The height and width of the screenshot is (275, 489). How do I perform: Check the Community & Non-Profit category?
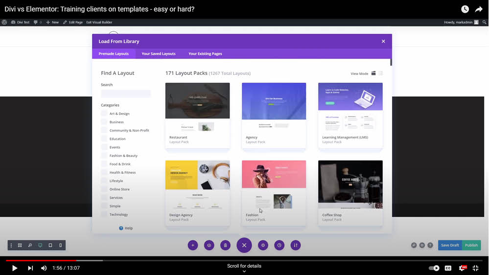pos(104,130)
